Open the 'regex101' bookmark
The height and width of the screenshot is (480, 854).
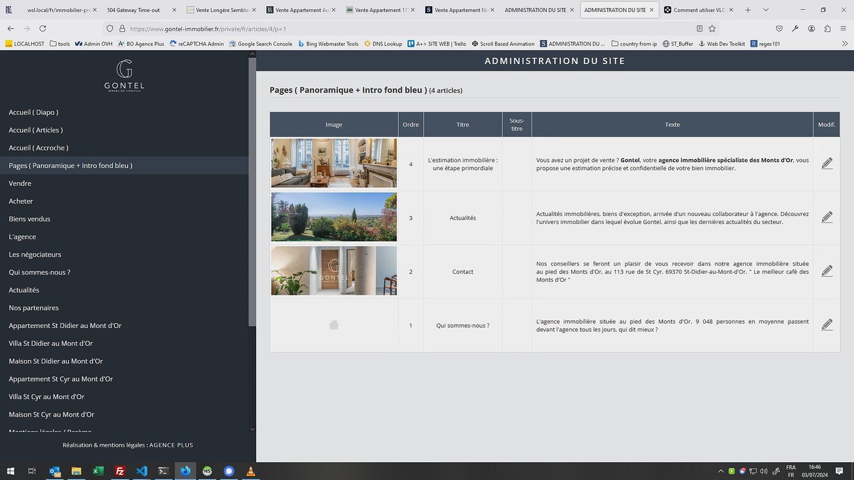coord(765,44)
